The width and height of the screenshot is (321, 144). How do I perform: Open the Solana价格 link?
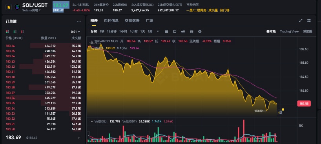31,10
